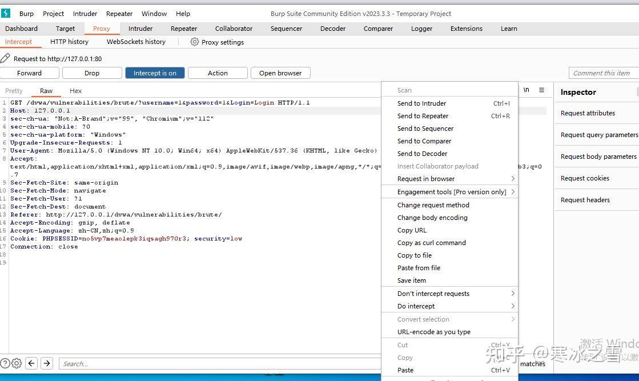Click the Action button
Screen dimensions: 639x381
click(x=218, y=73)
